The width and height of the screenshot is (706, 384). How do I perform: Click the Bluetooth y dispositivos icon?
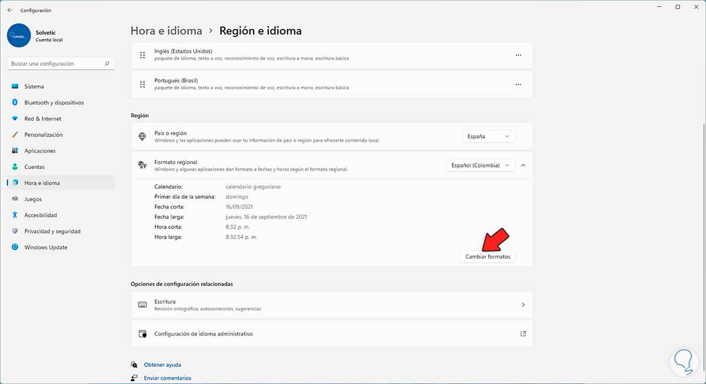point(15,102)
